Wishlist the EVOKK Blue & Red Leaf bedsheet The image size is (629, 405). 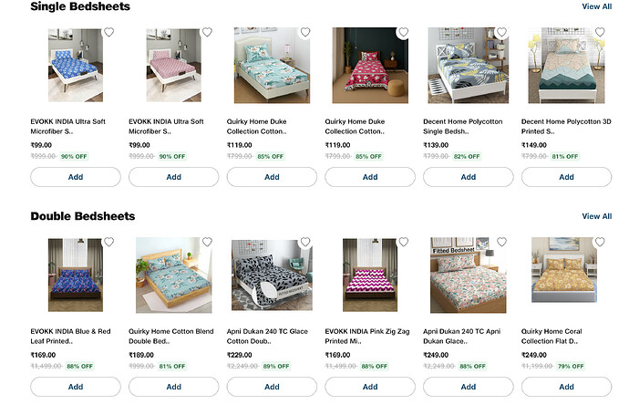(x=108, y=242)
